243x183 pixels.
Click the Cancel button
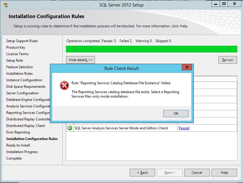(197, 172)
